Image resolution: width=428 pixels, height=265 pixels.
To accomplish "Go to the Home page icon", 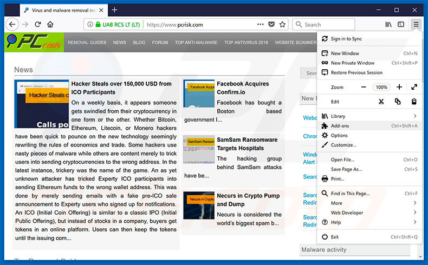I will (50, 24).
